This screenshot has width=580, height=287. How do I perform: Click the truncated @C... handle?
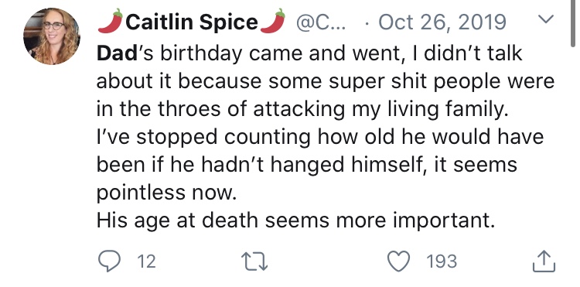(x=320, y=22)
